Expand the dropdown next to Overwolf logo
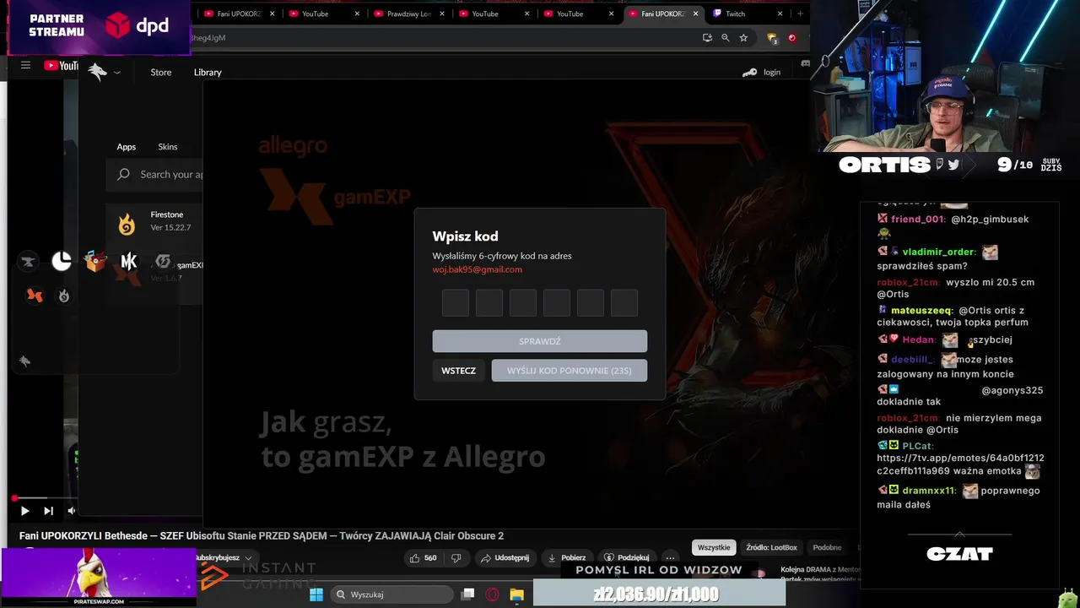The height and width of the screenshot is (608, 1080). tap(117, 73)
